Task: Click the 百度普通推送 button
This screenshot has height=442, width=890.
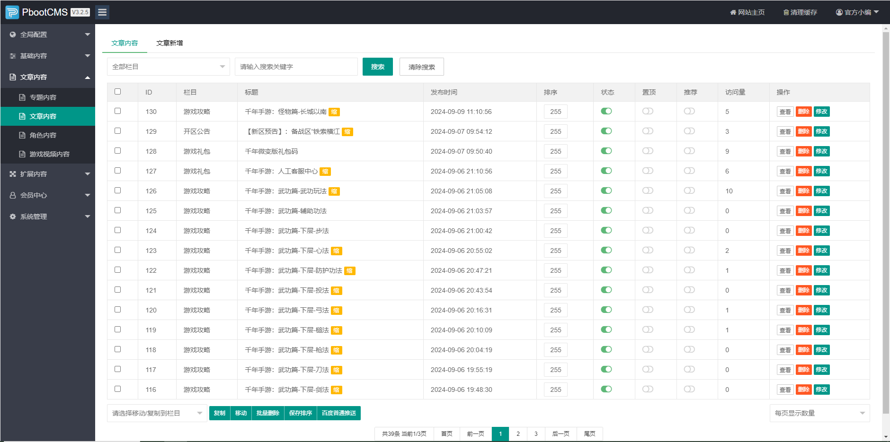Action: (x=339, y=413)
